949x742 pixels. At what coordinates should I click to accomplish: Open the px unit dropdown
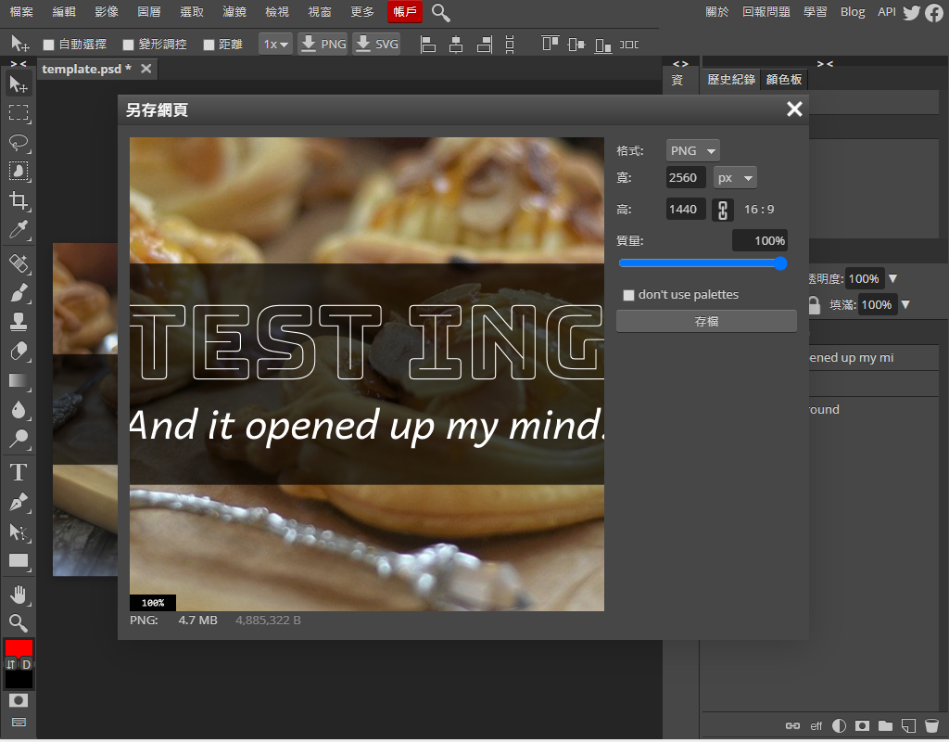(735, 178)
